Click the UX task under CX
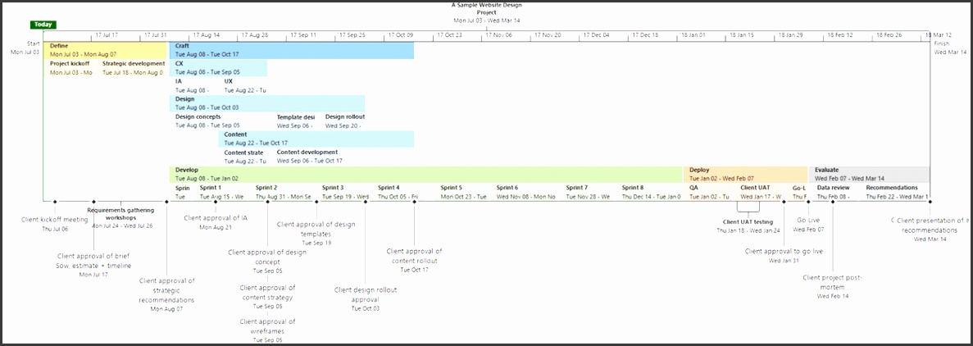973x346 pixels. (245, 85)
